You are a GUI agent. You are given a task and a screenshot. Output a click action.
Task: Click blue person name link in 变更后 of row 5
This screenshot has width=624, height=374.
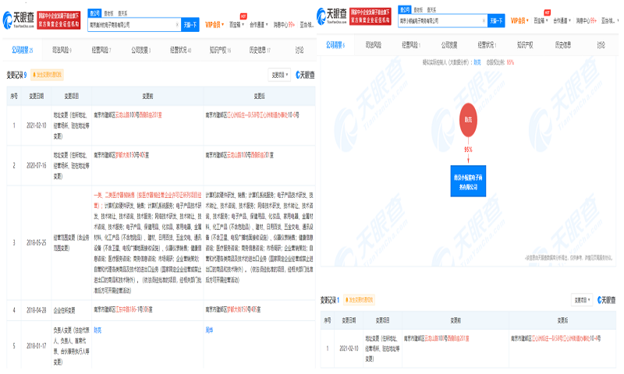tap(209, 330)
